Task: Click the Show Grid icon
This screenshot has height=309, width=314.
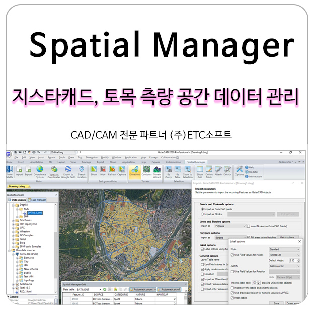Action: tap(200, 172)
